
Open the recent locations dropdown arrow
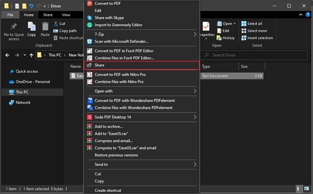(x=25, y=55)
